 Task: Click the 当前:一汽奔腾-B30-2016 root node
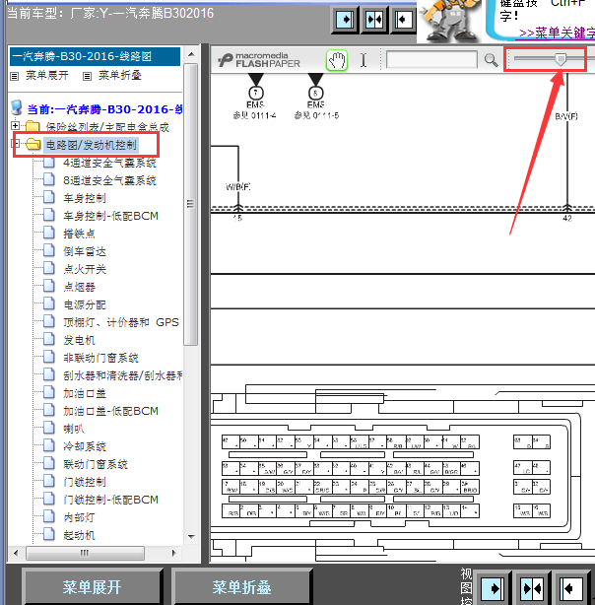[x=104, y=109]
